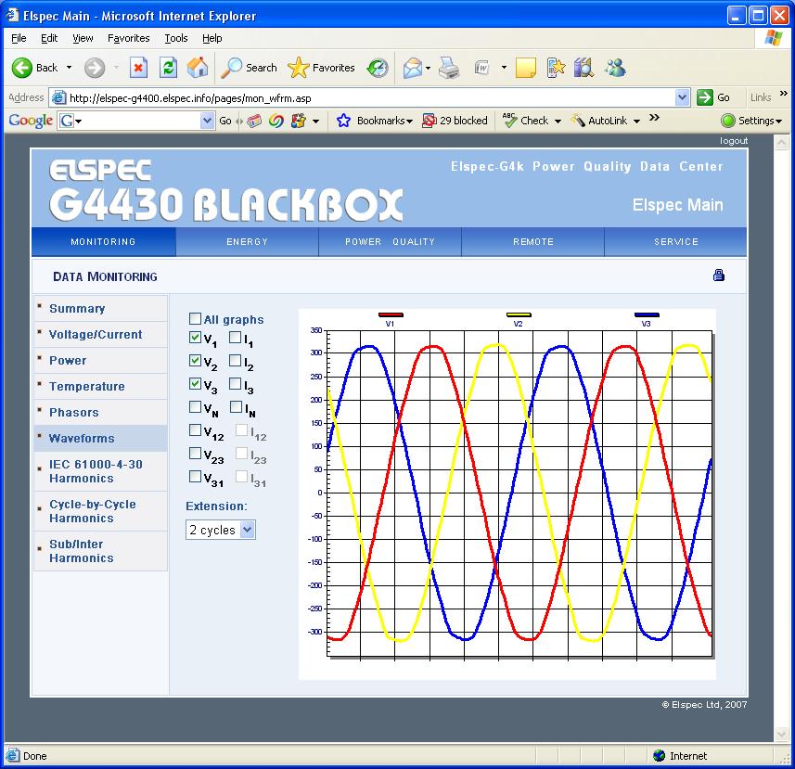Switch to the Power Quality tab
The width and height of the screenshot is (795, 769).
point(390,242)
